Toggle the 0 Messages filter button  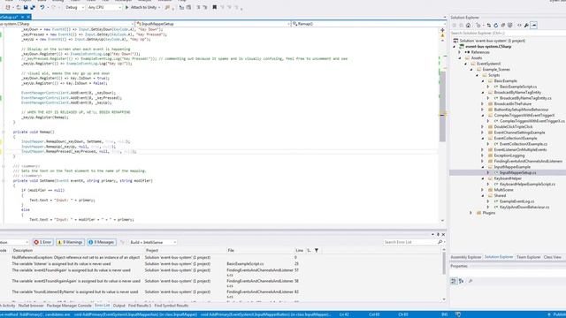pyautogui.click(x=102, y=242)
